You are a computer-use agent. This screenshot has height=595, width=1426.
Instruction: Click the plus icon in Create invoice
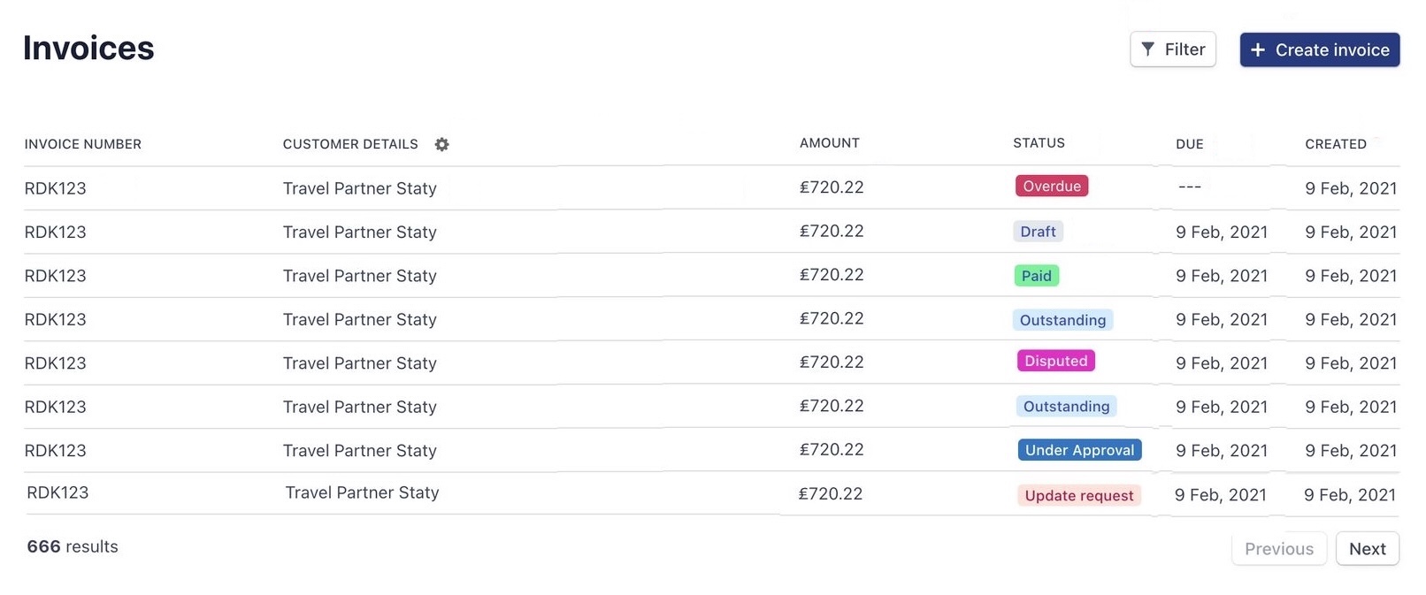point(1258,50)
